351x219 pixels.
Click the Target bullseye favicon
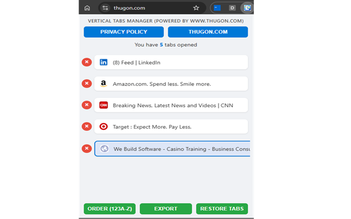coord(104,126)
